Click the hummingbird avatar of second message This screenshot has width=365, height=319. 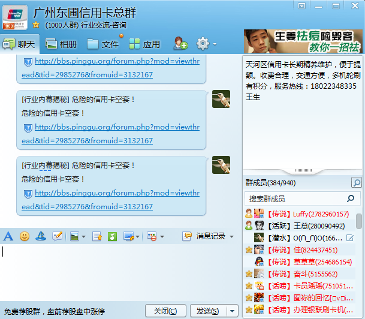pos(221,99)
